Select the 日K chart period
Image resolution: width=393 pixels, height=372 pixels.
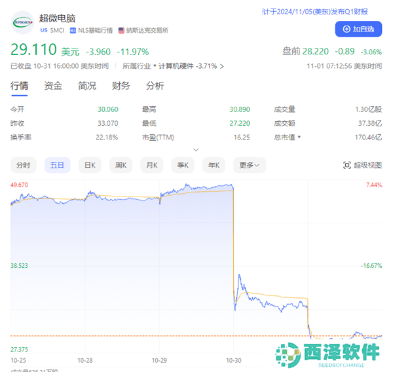click(90, 165)
